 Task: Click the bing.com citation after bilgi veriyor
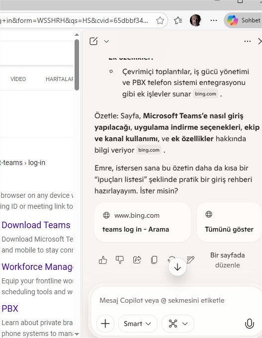(x=149, y=150)
